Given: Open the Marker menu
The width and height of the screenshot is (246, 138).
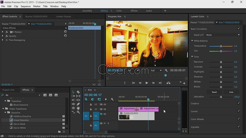Looking at the screenshot, I should tap(37, 6).
